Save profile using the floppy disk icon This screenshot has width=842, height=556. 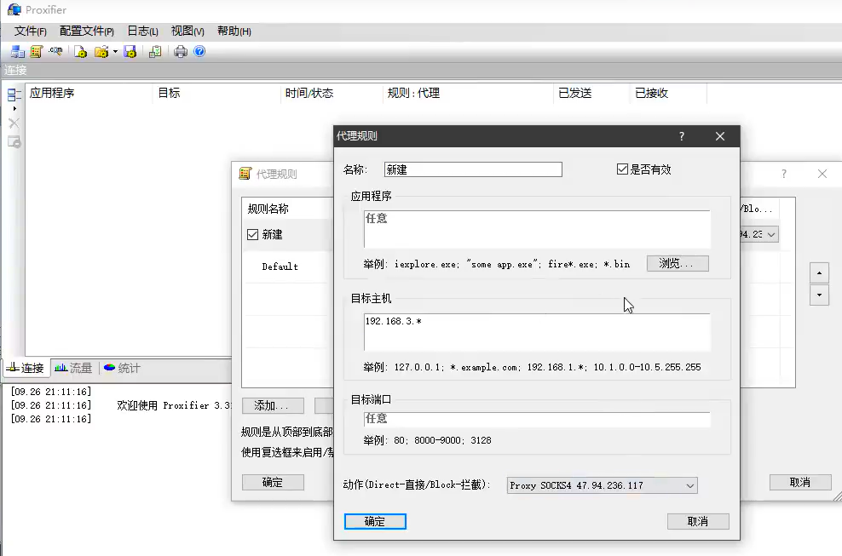(x=130, y=52)
